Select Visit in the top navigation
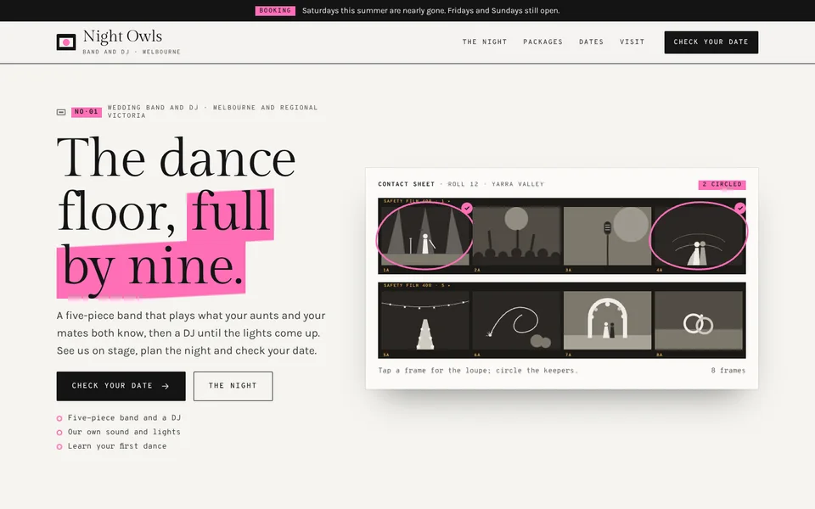Image resolution: width=815 pixels, height=509 pixels. coord(632,42)
